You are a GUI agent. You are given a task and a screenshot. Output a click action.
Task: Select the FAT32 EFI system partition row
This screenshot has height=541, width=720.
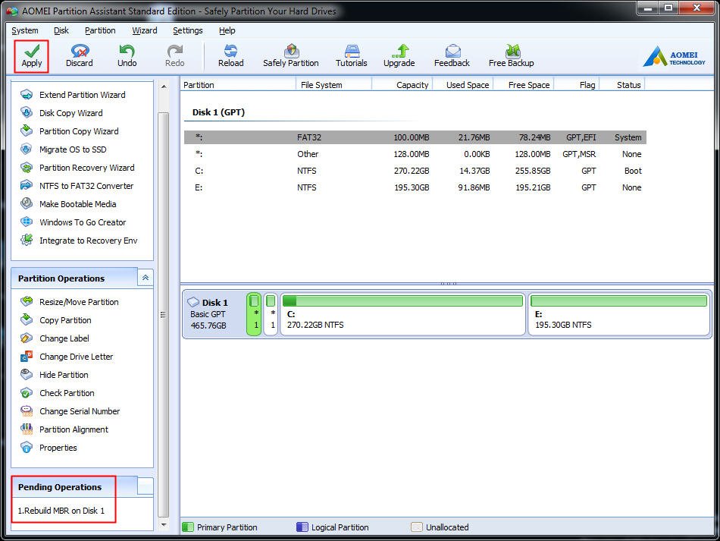tap(415, 137)
